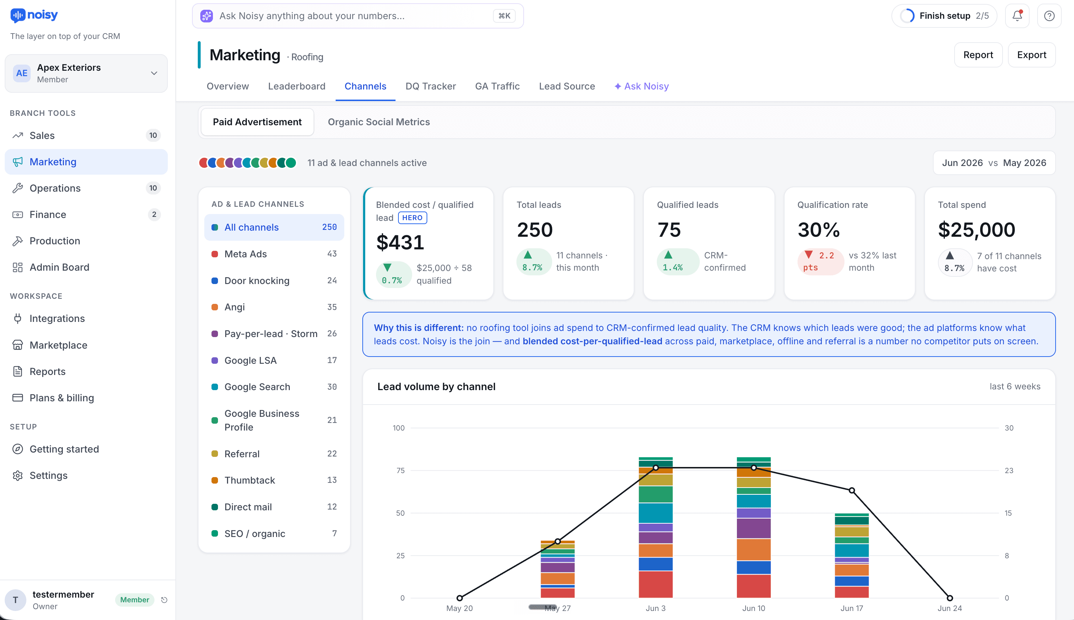This screenshot has height=620, width=1074.
Task: Open the Lead Source tab
Action: click(x=567, y=87)
